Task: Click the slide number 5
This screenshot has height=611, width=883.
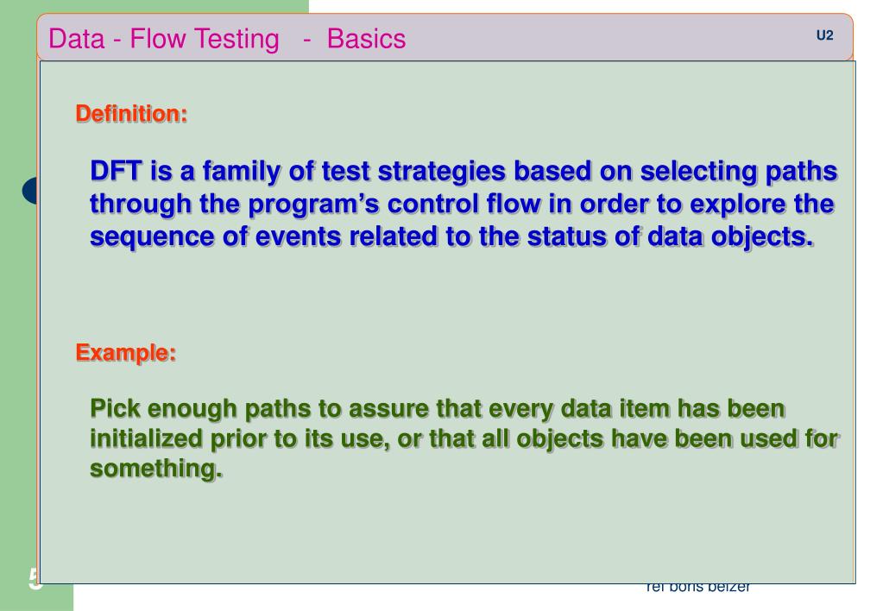Action: pos(34,579)
